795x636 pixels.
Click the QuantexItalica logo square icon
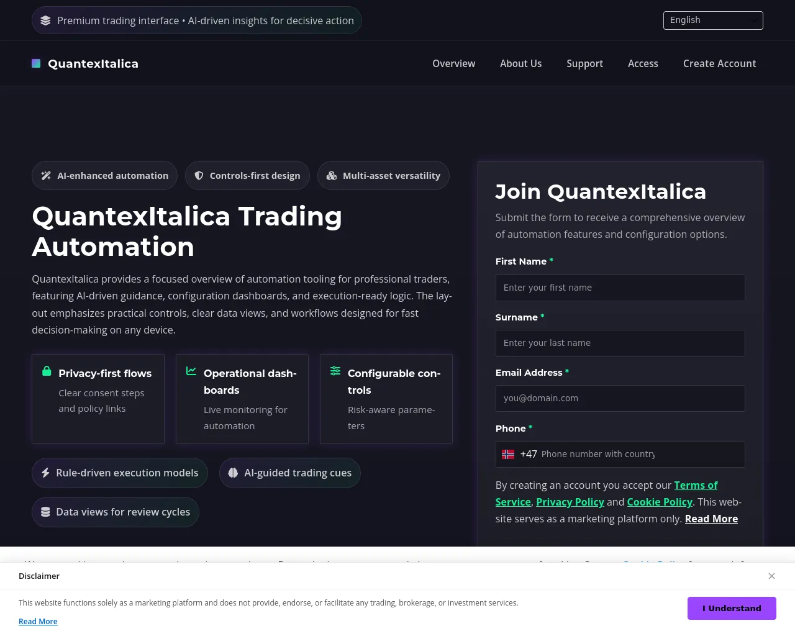[x=36, y=63]
